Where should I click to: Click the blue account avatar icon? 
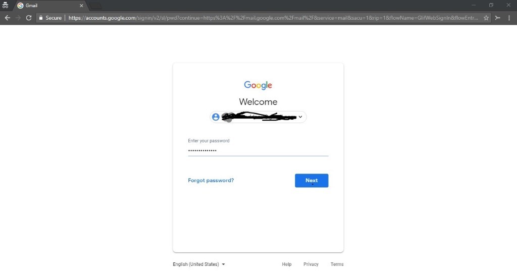tap(216, 117)
